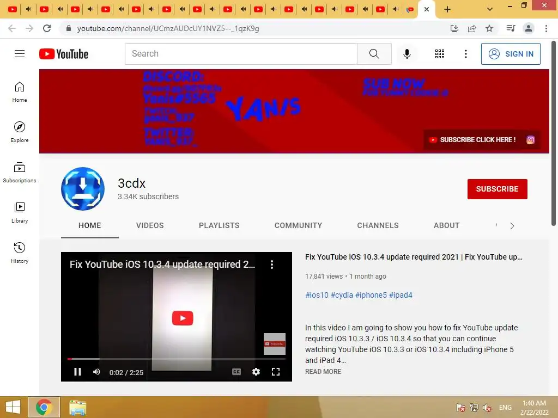
Task: Seek on the video progress bar
Action: tap(177, 359)
